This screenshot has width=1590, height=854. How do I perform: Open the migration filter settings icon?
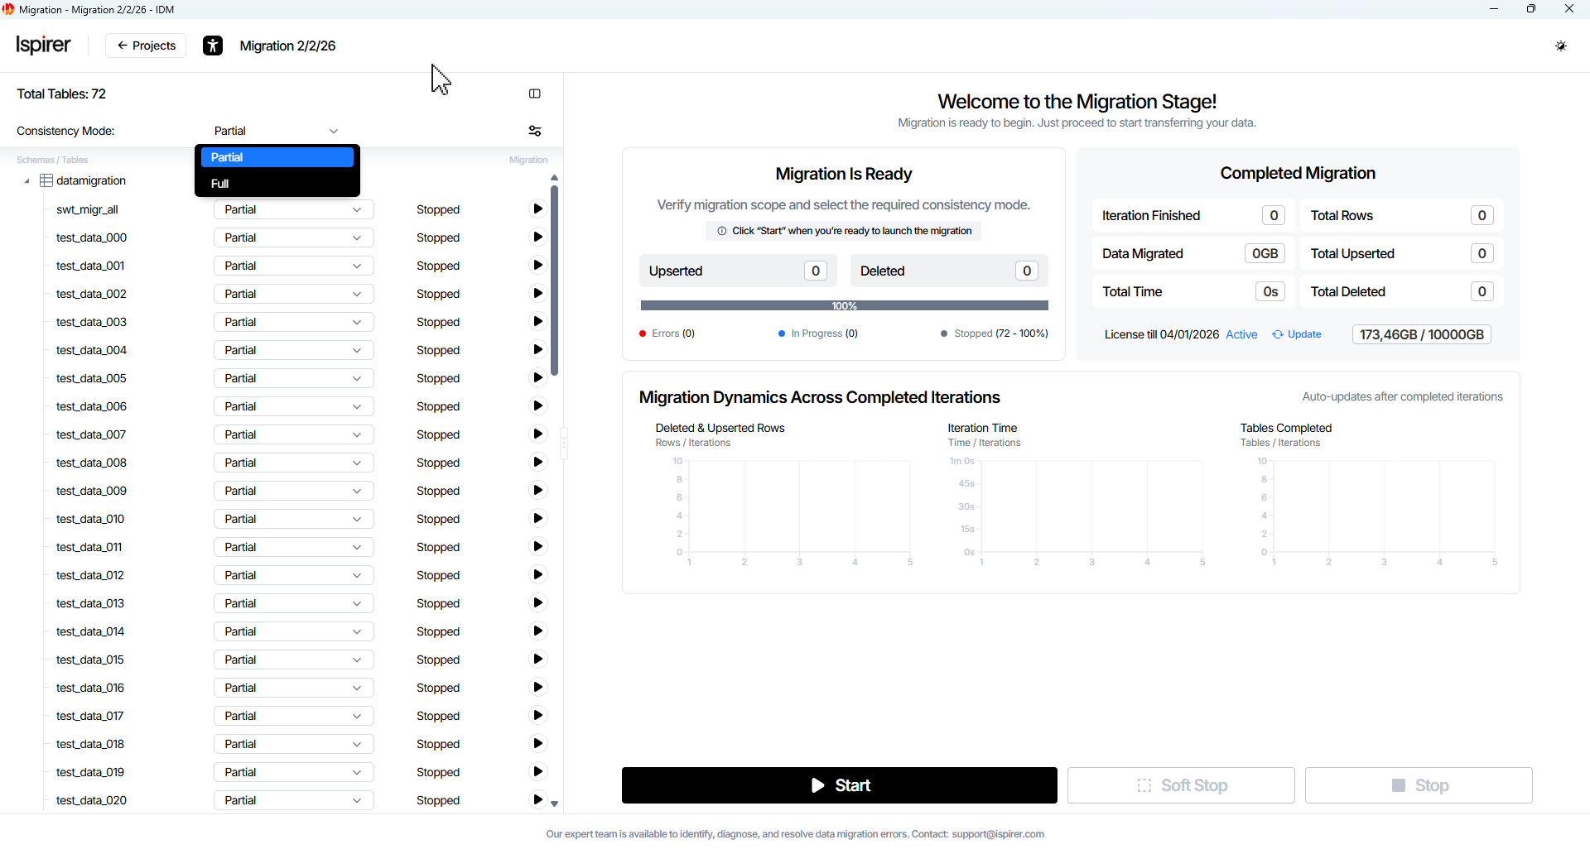click(x=535, y=131)
